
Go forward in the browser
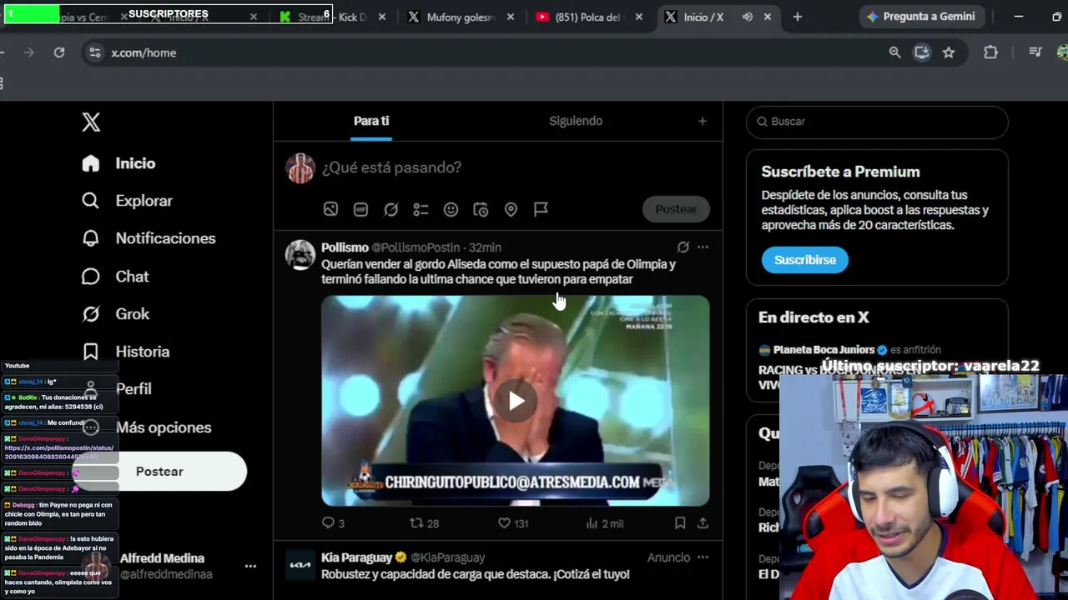[28, 52]
